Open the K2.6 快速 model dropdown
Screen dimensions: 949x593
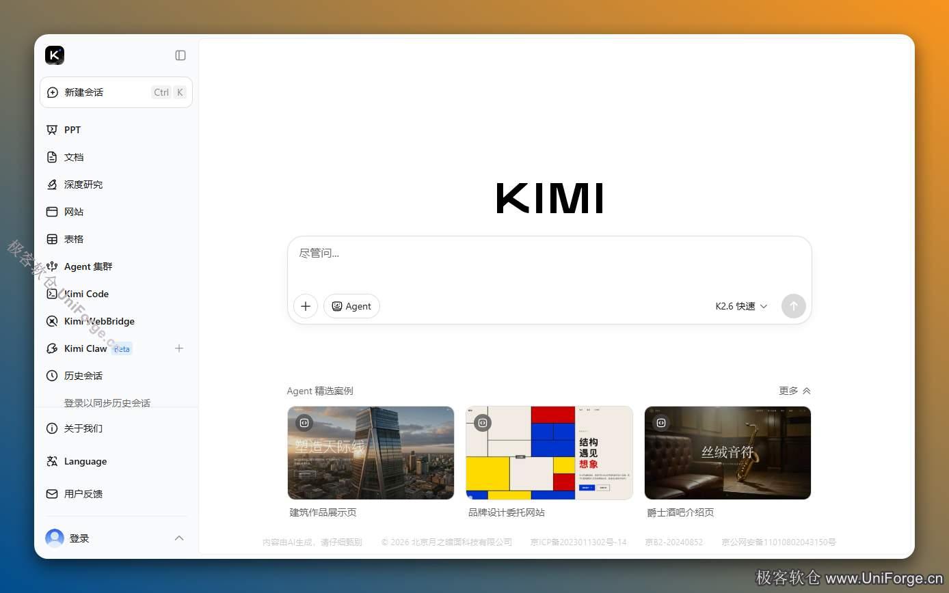(x=741, y=306)
